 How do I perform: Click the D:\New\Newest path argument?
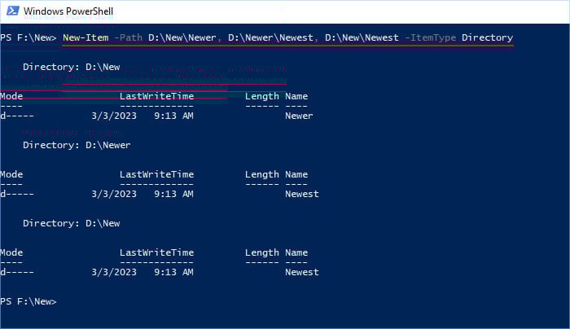pyautogui.click(x=362, y=37)
